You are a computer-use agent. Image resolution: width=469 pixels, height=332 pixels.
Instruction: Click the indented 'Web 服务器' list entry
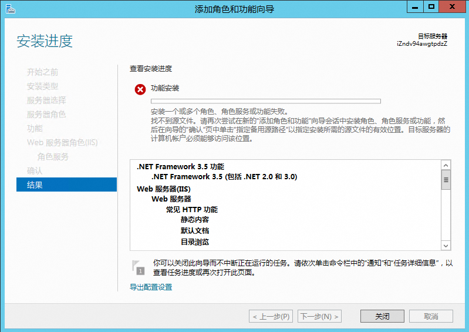171,199
